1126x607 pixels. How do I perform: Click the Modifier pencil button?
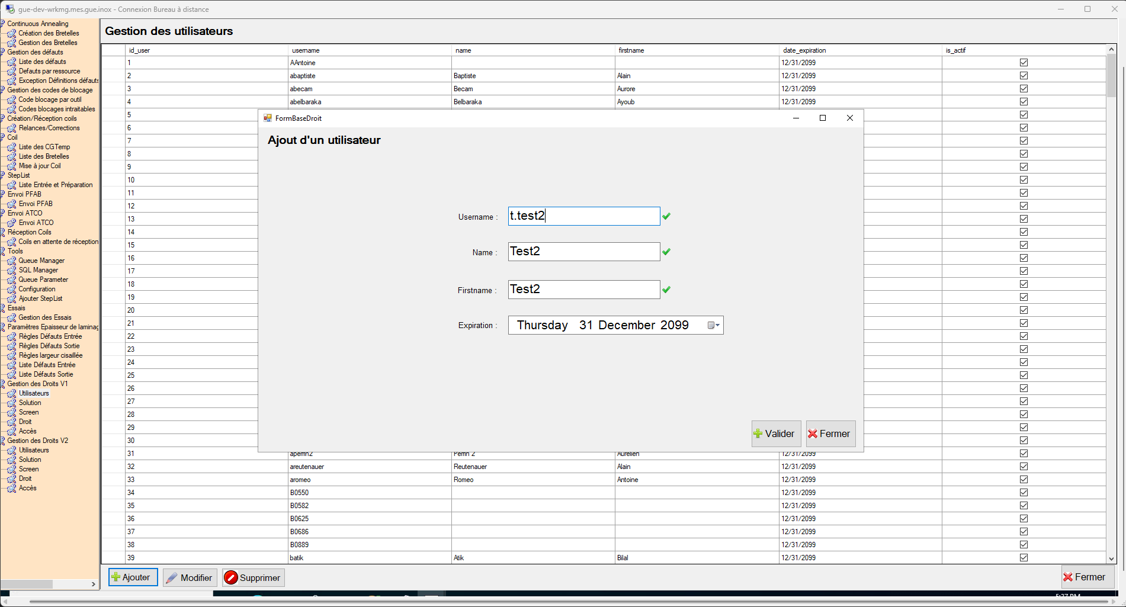coord(190,577)
